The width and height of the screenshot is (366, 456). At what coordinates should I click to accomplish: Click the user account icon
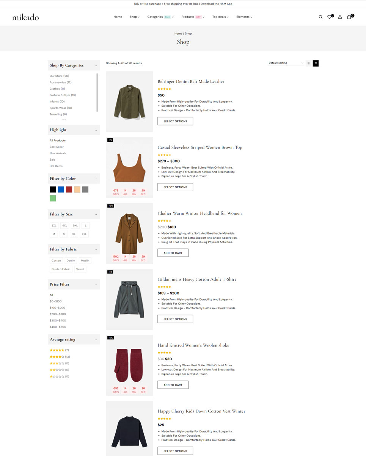coord(340,17)
